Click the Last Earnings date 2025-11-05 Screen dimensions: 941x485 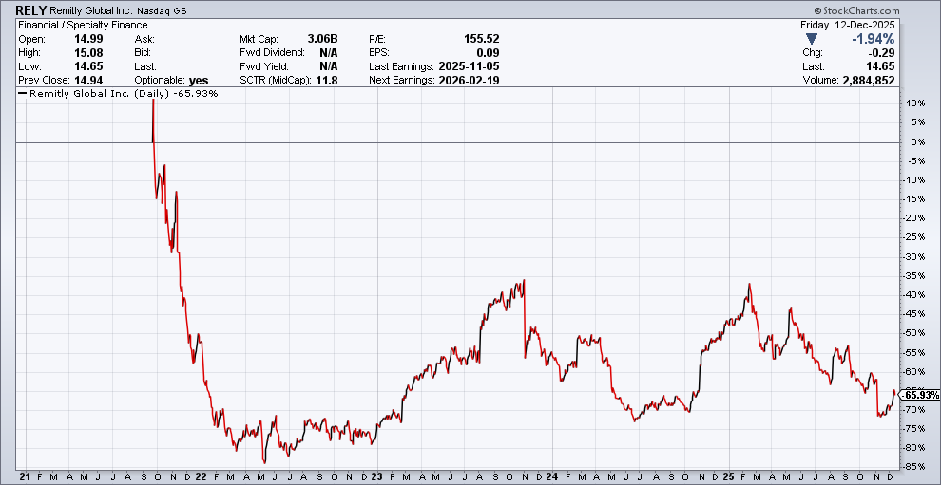469,66
